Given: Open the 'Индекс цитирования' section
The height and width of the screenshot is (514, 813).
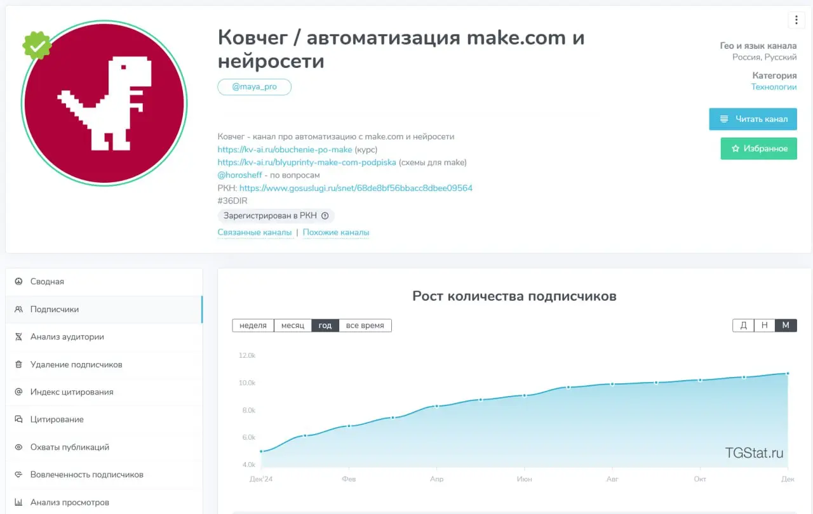Looking at the screenshot, I should pyautogui.click(x=104, y=392).
